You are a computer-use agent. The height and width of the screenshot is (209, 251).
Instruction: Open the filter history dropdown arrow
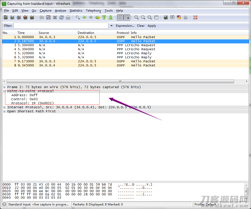[x=111, y=26]
